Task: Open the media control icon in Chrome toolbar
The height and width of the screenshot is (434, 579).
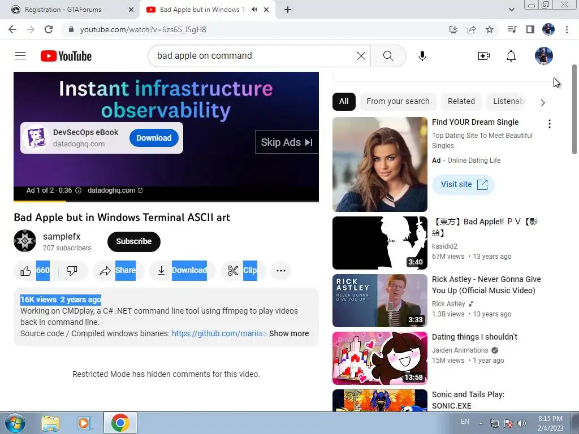Action: point(512,29)
